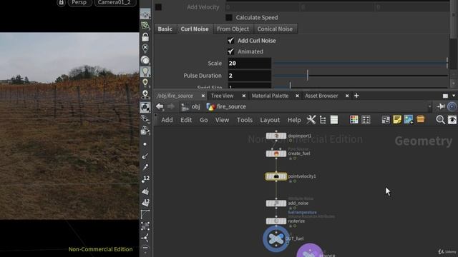This screenshot has width=458, height=257.
Task: Open the Go menu
Action: coord(203,120)
